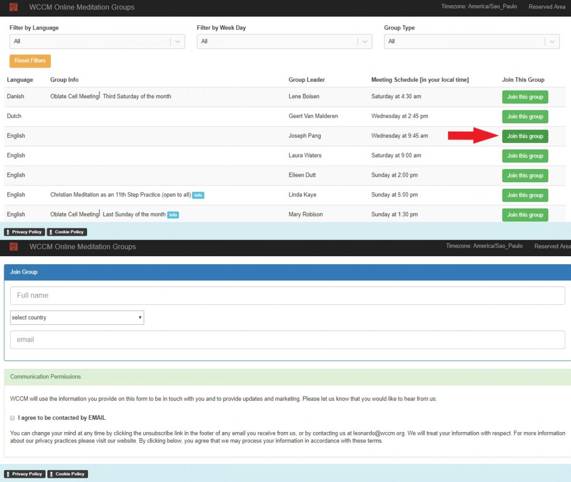Click 'Oblate Cell Meeting| Last Sunday of the month'
Viewport: 571px width, 482px height.
click(x=108, y=214)
